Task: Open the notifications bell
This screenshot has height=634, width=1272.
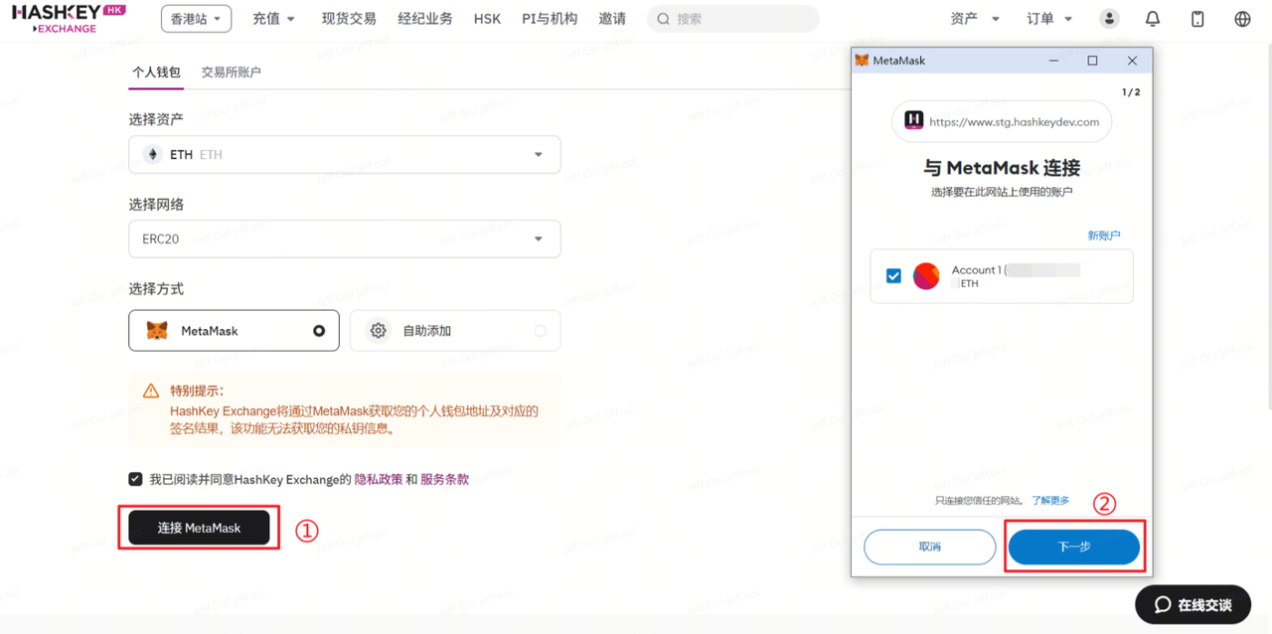Action: [x=1153, y=19]
